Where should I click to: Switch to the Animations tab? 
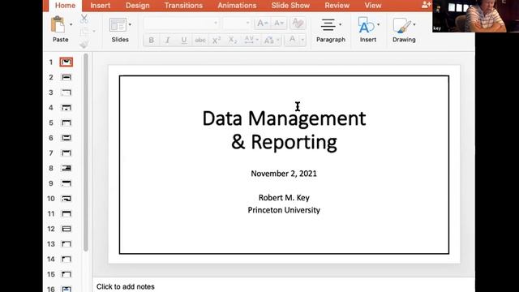[237, 6]
